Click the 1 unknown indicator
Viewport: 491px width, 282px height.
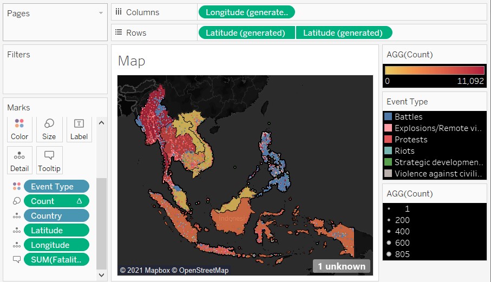click(341, 266)
